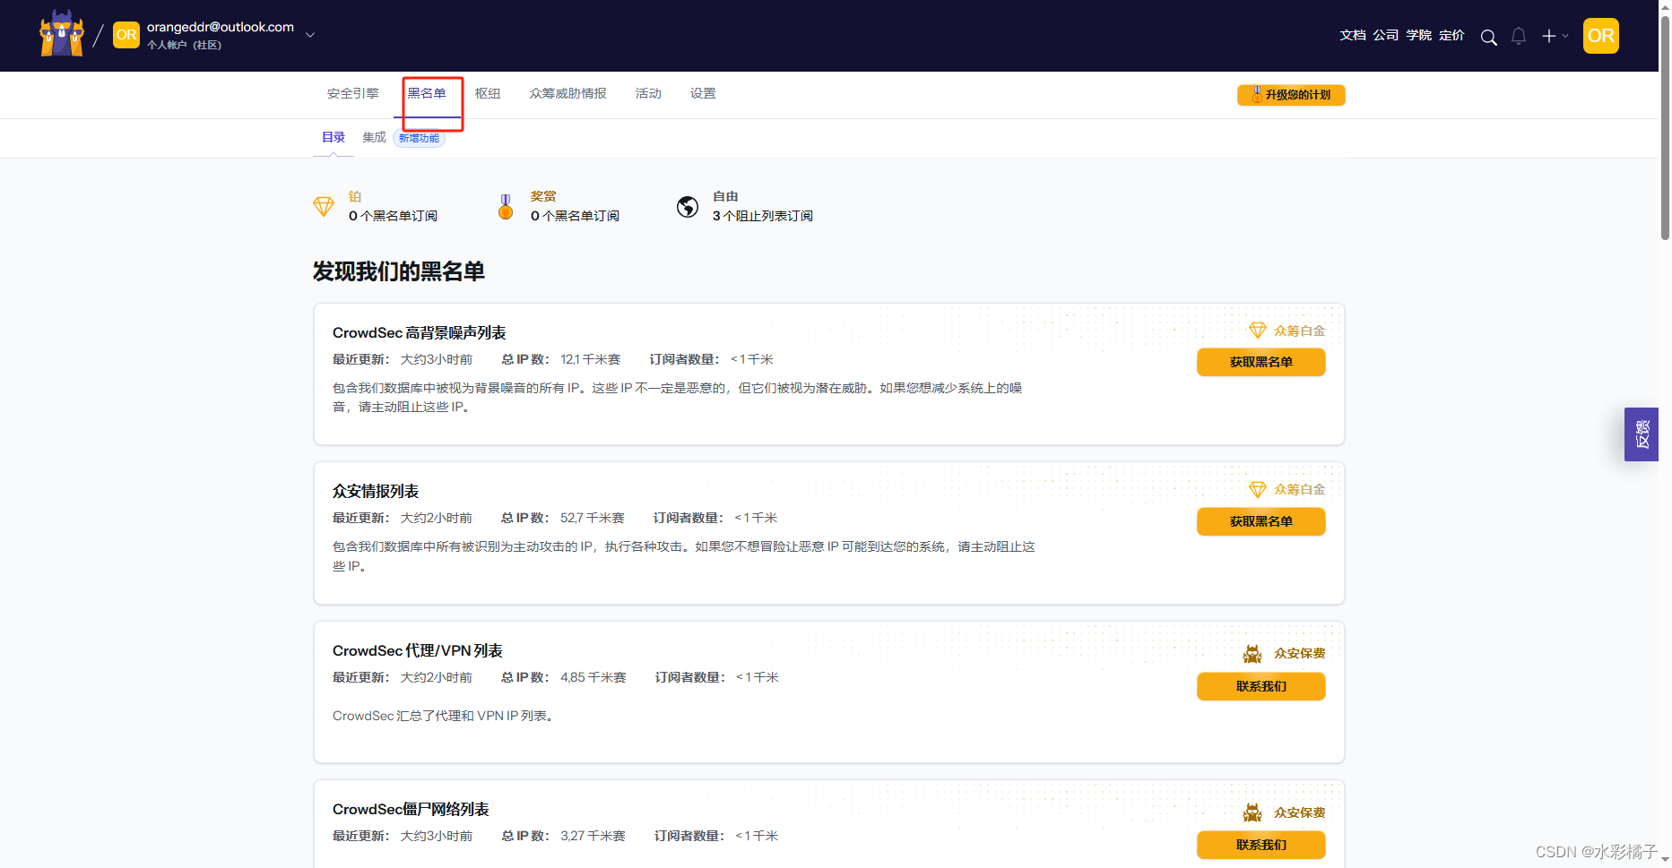Viewport: 1672px width, 868px height.
Task: Click the llama icon on 代理/VPN card
Action: (1252, 654)
